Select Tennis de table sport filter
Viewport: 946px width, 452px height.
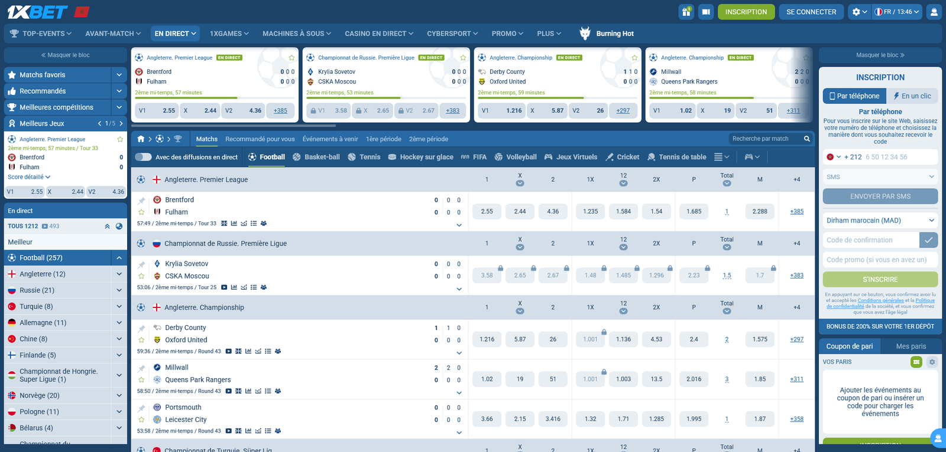click(x=677, y=157)
